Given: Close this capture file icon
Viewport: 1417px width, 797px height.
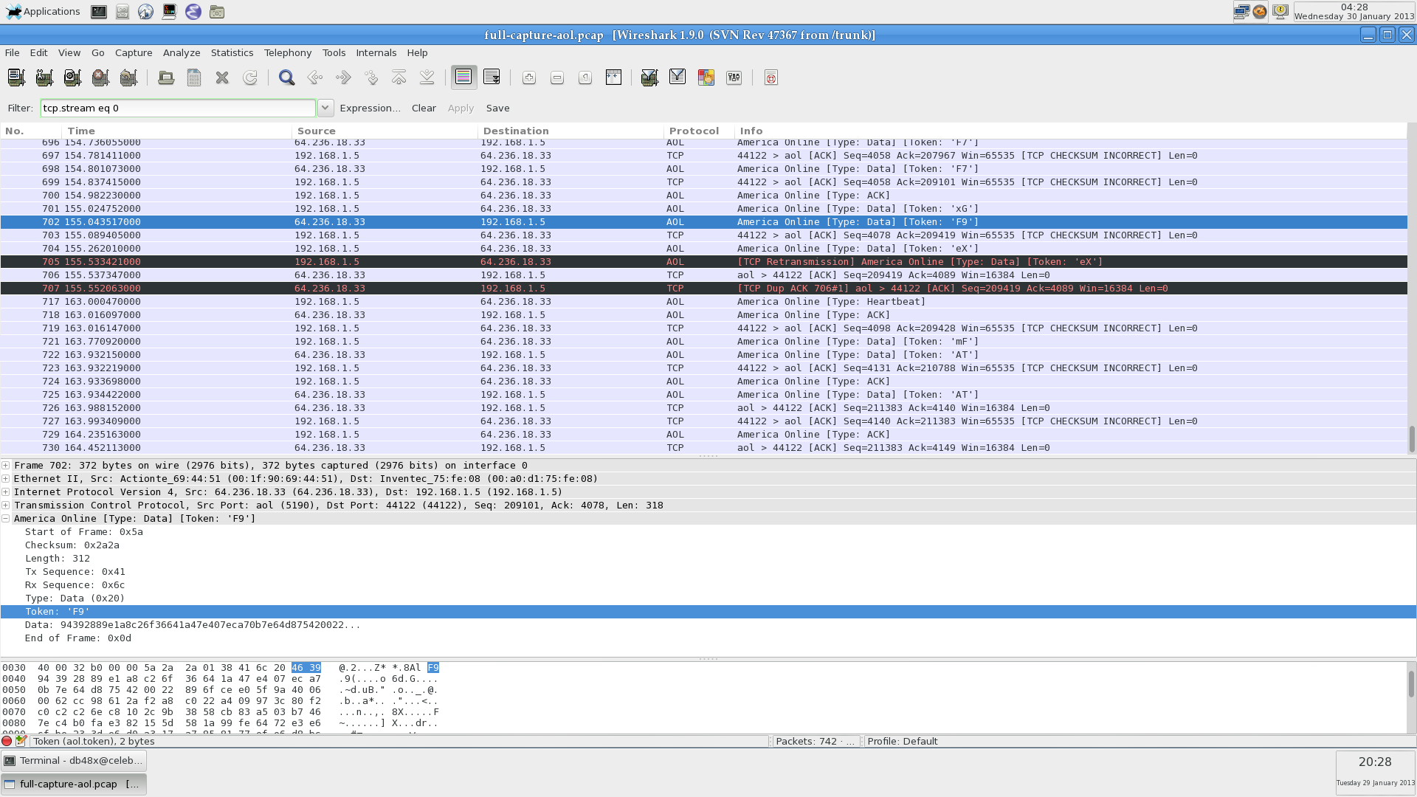Looking at the screenshot, I should (222, 77).
